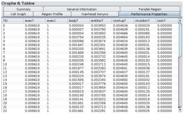This screenshot has height=114, width=185.
Task: Open the Summary tab
Action: [24, 9]
